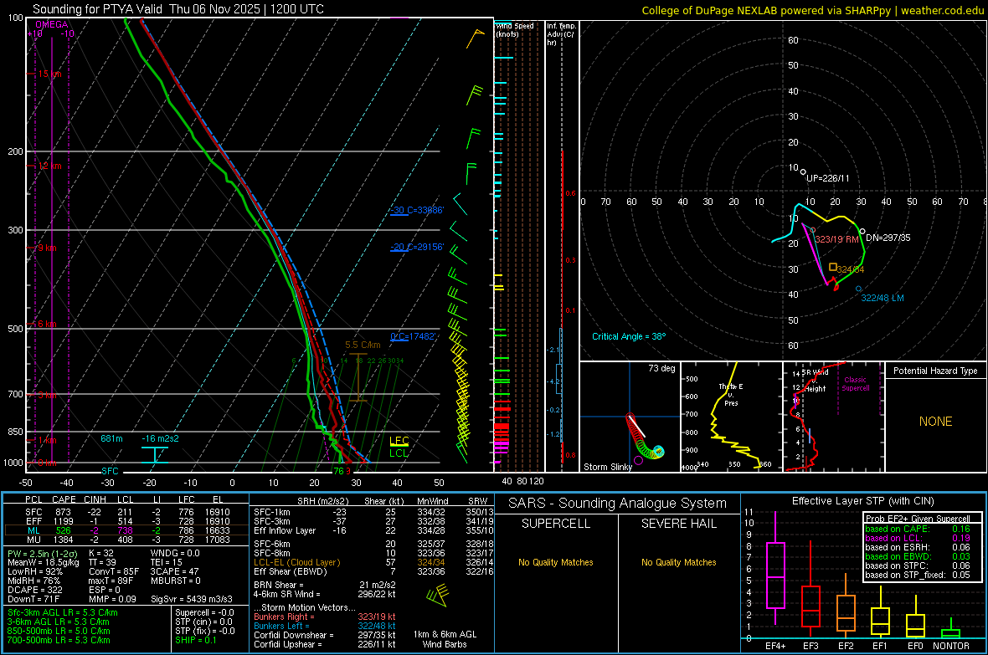This screenshot has height=655, width=988.
Task: Click the 'Bunkers Left = 322/48 kt' line
Action: click(x=325, y=626)
